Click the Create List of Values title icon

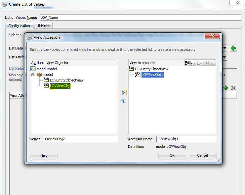(x=5, y=4)
